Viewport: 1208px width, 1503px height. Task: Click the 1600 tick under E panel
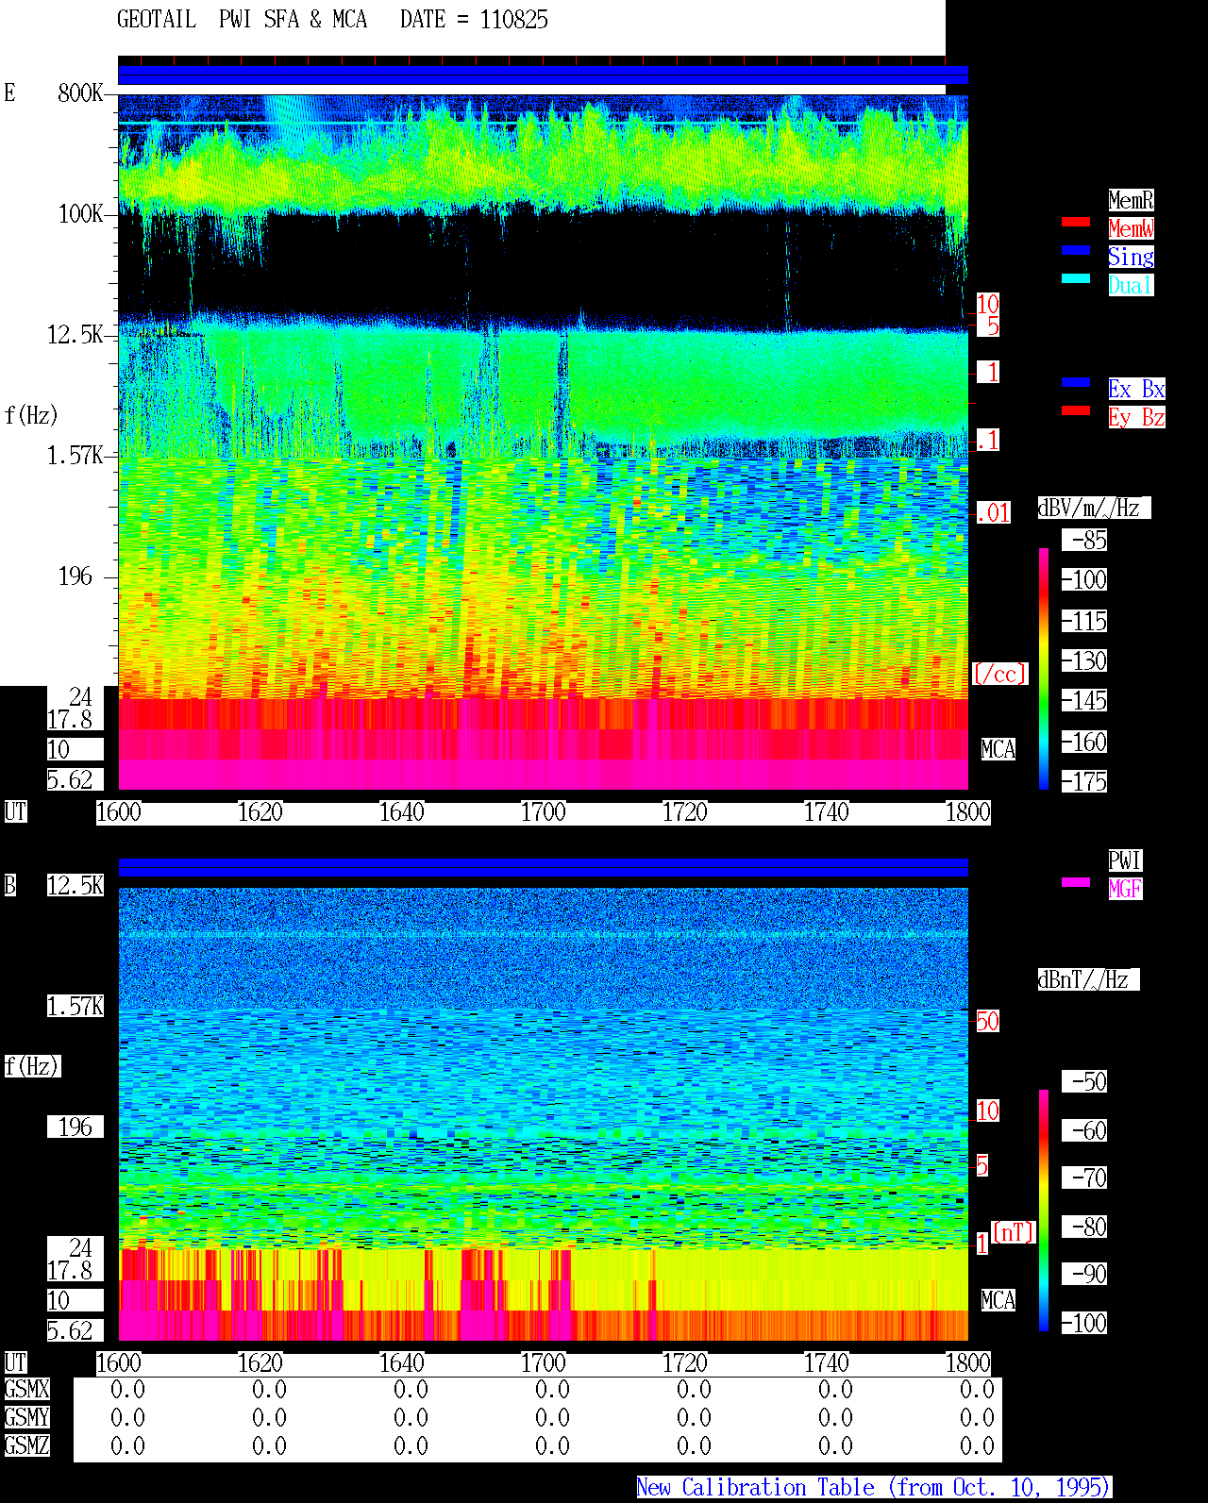click(119, 811)
